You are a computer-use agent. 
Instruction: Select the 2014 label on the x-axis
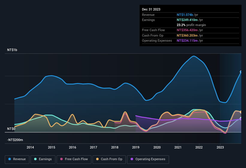point(30,147)
